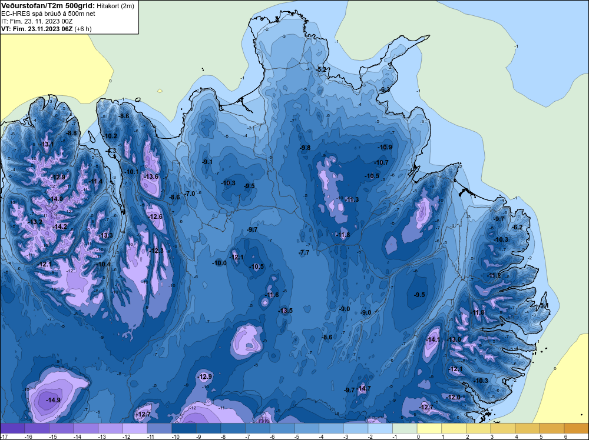Click the -13.5 temperature label

click(286, 311)
